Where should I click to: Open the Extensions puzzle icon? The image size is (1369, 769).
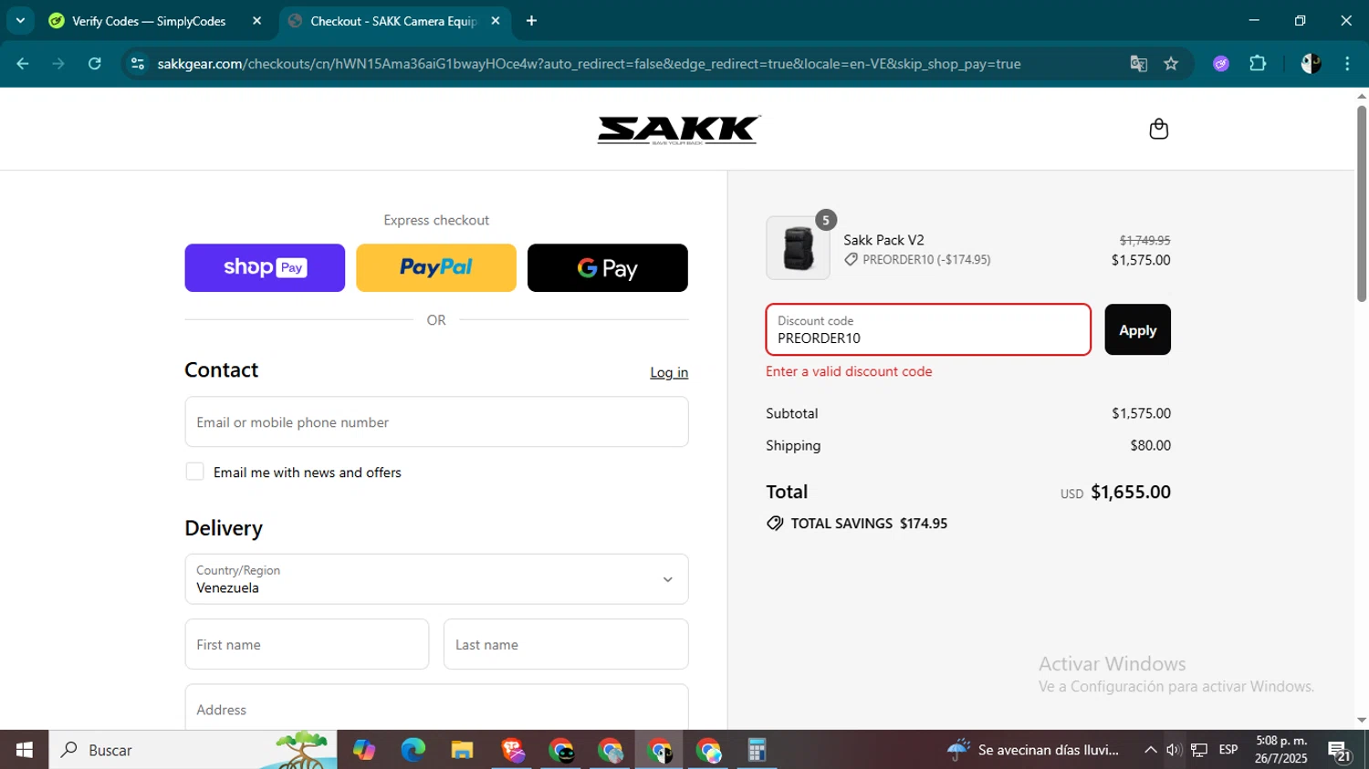tap(1258, 64)
